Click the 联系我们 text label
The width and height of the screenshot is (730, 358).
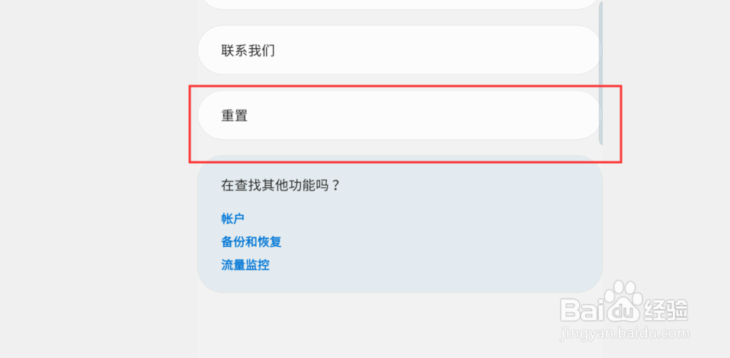[248, 50]
